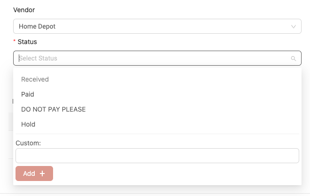Click the magnifier icon in Status field
Image resolution: width=310 pixels, height=196 pixels.
point(294,59)
